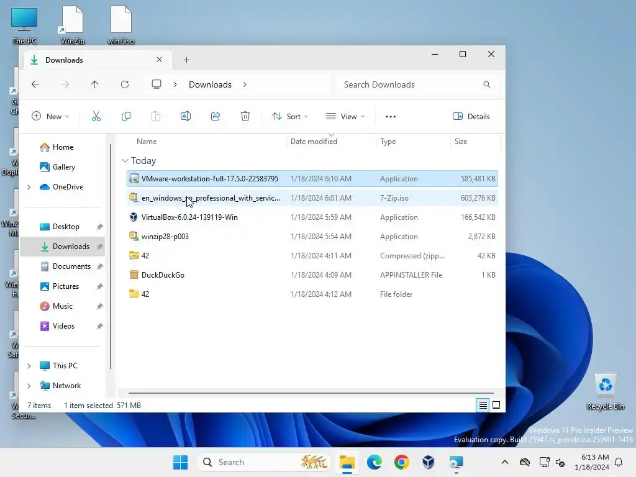Click the Rename icon

tap(185, 116)
